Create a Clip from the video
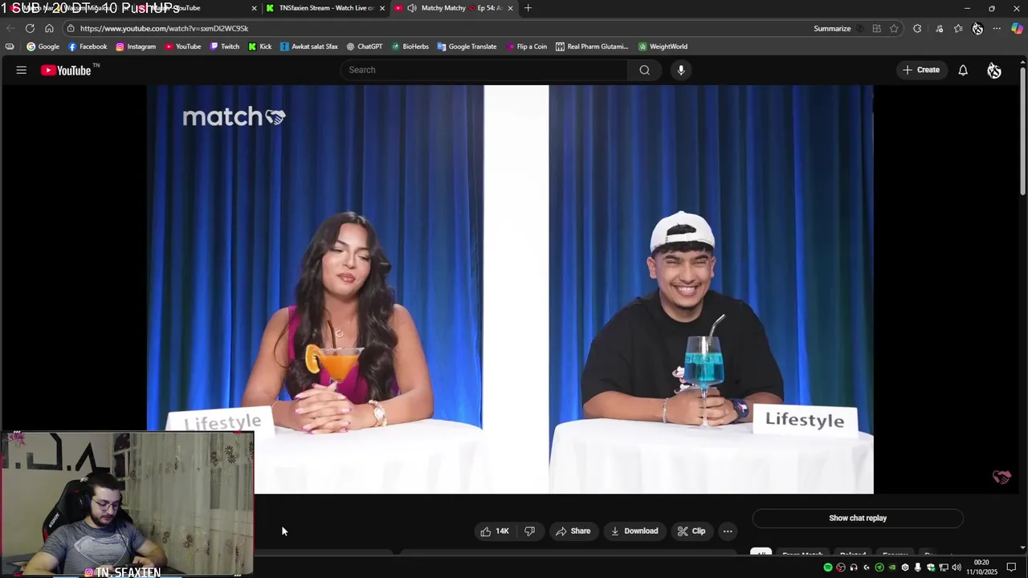 pyautogui.click(x=691, y=531)
